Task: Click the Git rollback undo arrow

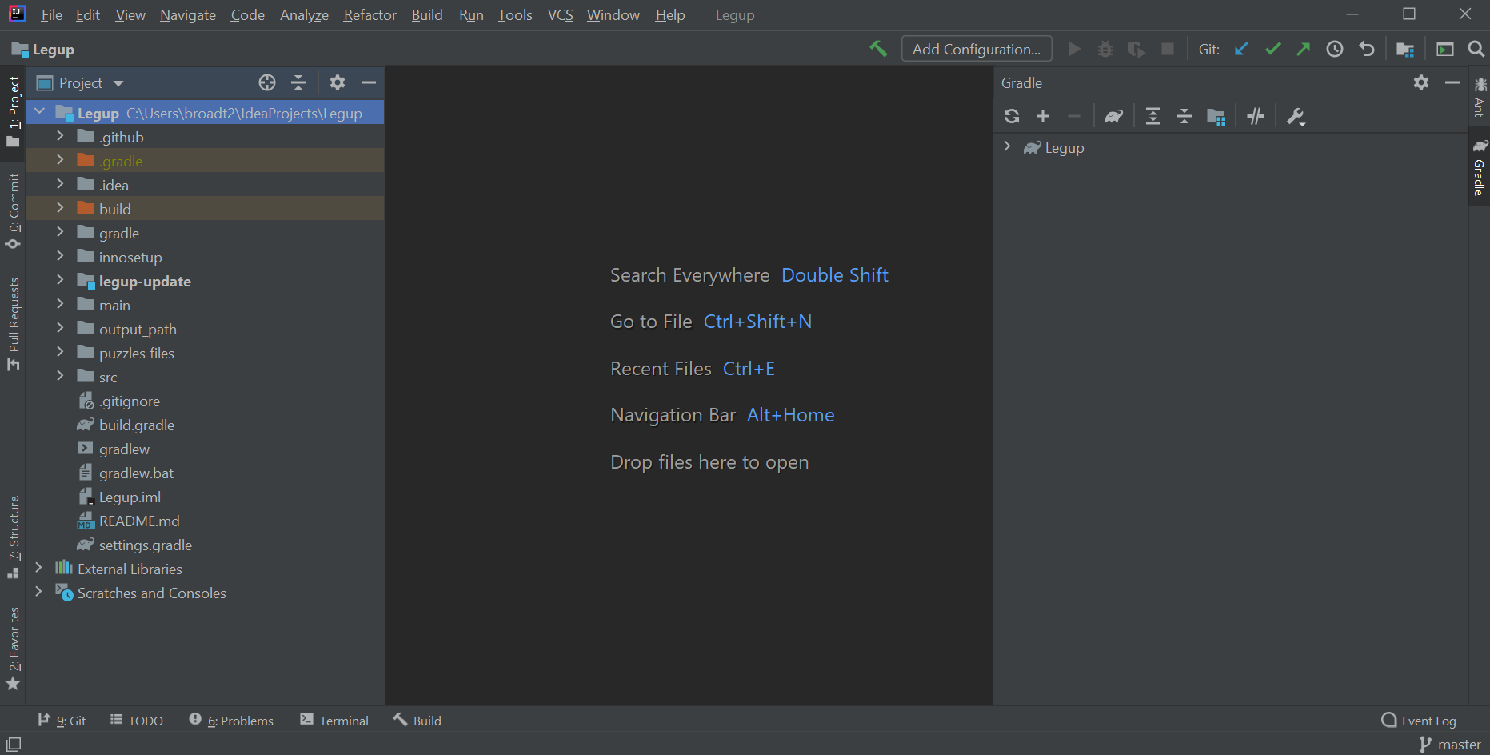Action: tap(1367, 49)
